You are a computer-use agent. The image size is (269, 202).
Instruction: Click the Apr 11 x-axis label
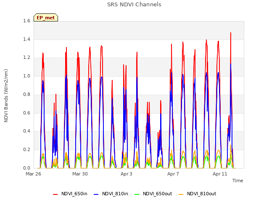pos(220,174)
